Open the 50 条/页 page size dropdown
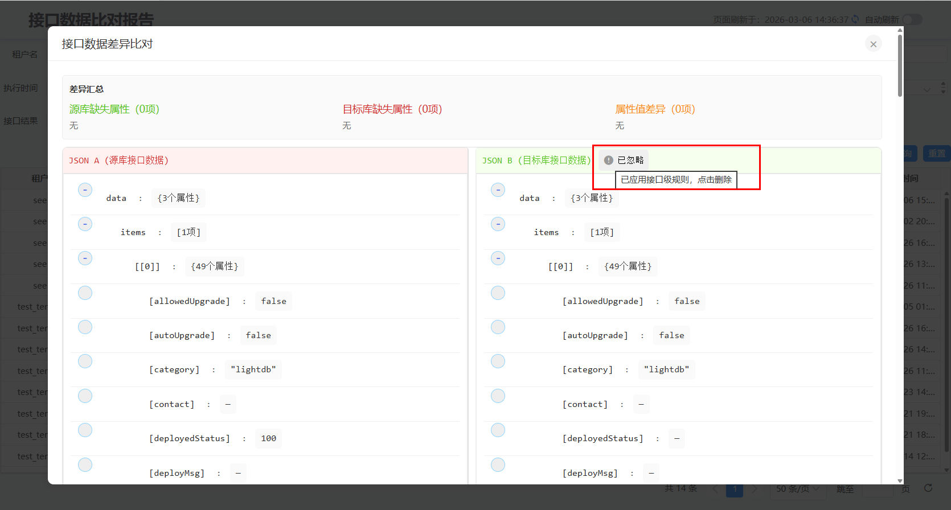951x510 pixels. point(797,489)
